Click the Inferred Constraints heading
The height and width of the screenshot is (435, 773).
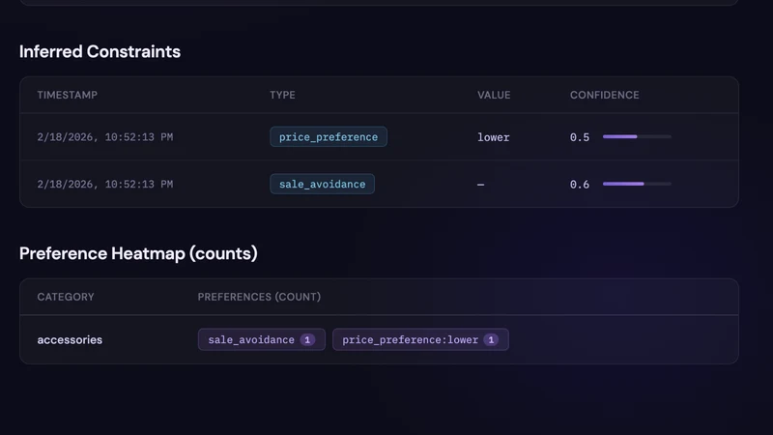point(100,52)
